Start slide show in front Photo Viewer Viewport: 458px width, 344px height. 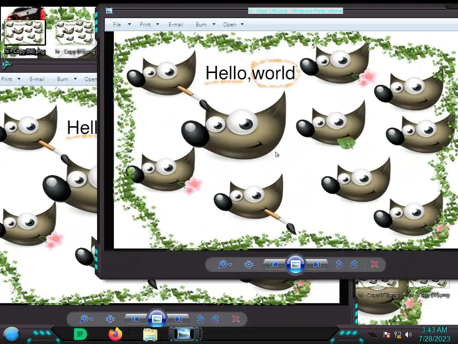pyautogui.click(x=295, y=264)
